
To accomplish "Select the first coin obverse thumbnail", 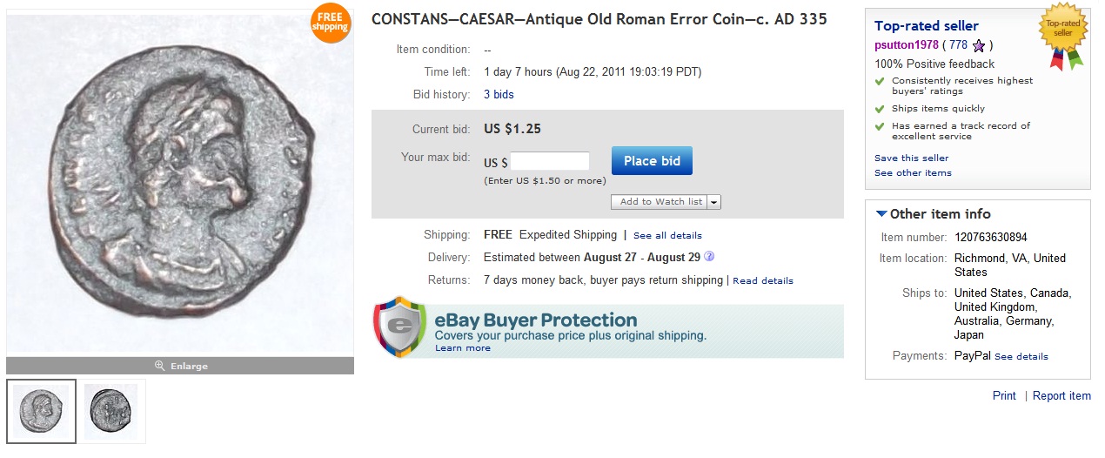I will point(42,411).
